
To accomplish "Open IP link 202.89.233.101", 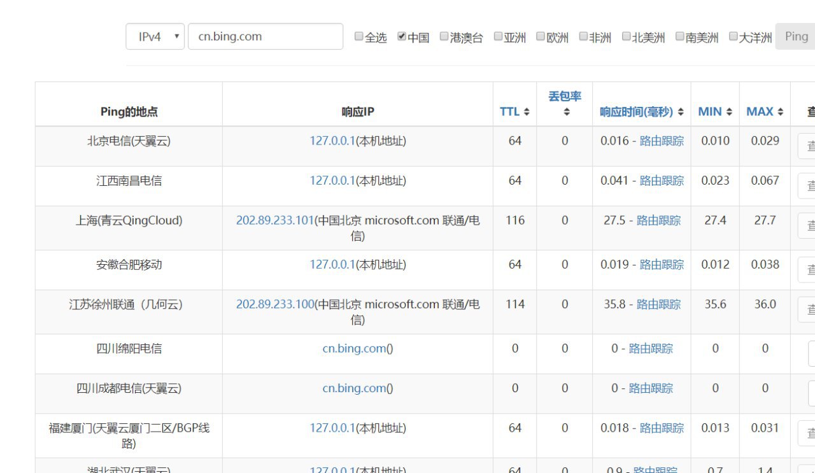I will pos(275,220).
